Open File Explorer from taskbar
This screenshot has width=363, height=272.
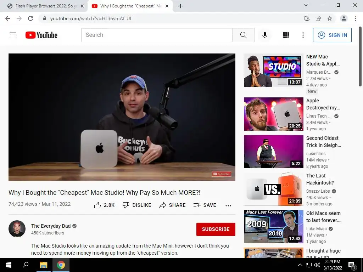(x=43, y=265)
